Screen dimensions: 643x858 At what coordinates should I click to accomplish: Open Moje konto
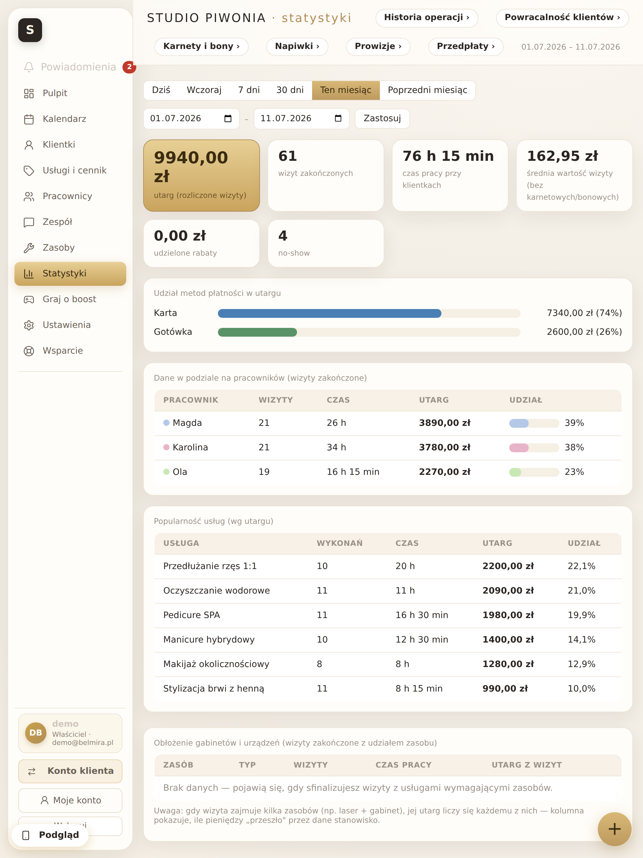tap(70, 800)
